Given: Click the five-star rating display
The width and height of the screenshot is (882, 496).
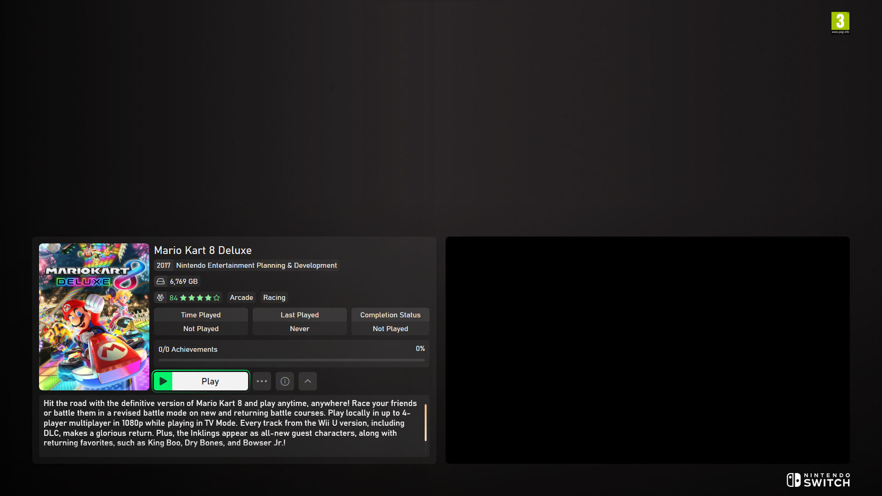Looking at the screenshot, I should pos(200,298).
